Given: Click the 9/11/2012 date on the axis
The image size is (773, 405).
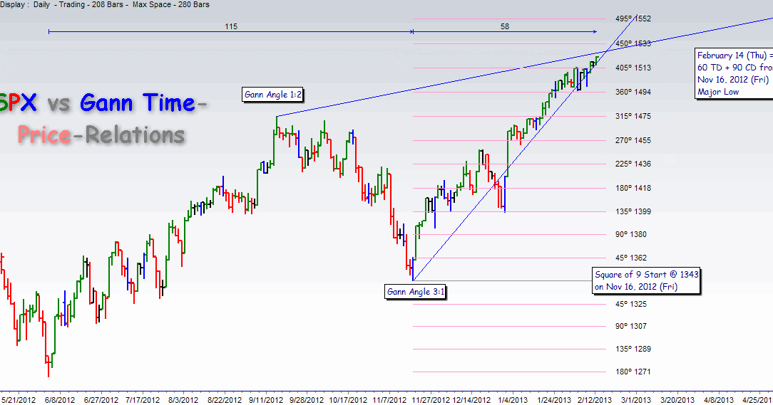Looking at the screenshot, I should point(266,399).
